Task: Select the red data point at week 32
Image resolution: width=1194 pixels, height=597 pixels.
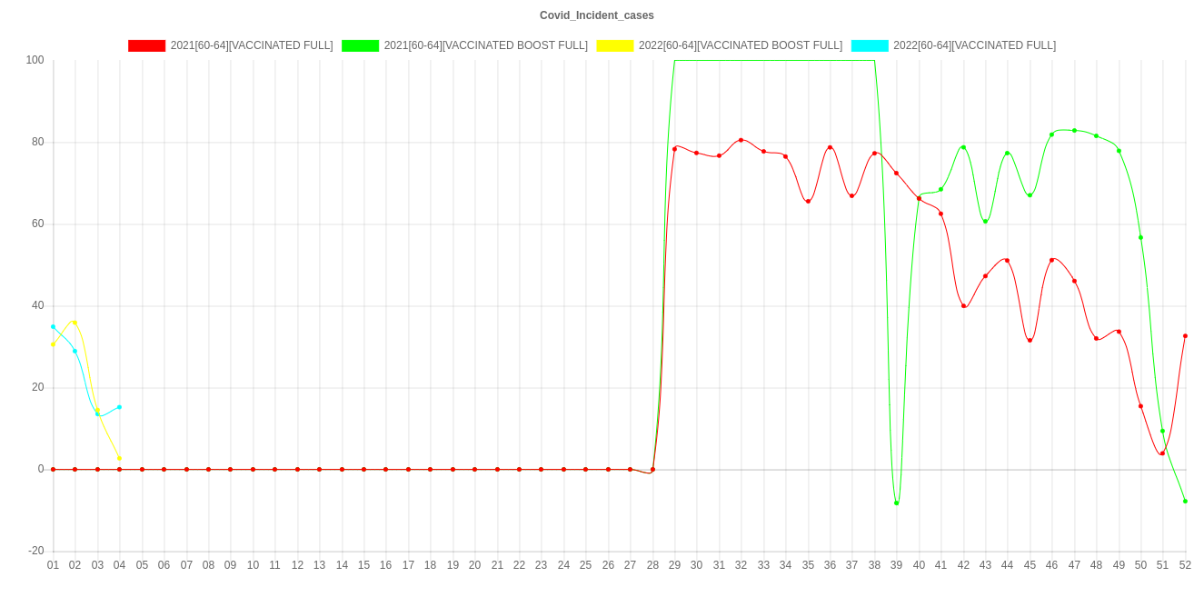Action: [741, 140]
